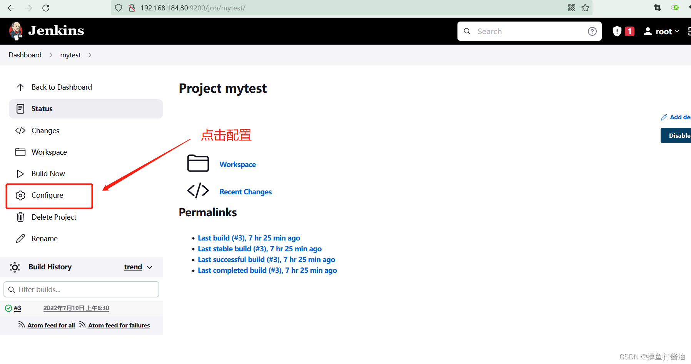
Task: Expand the mytest breadcrumb chevron
Action: 90,55
